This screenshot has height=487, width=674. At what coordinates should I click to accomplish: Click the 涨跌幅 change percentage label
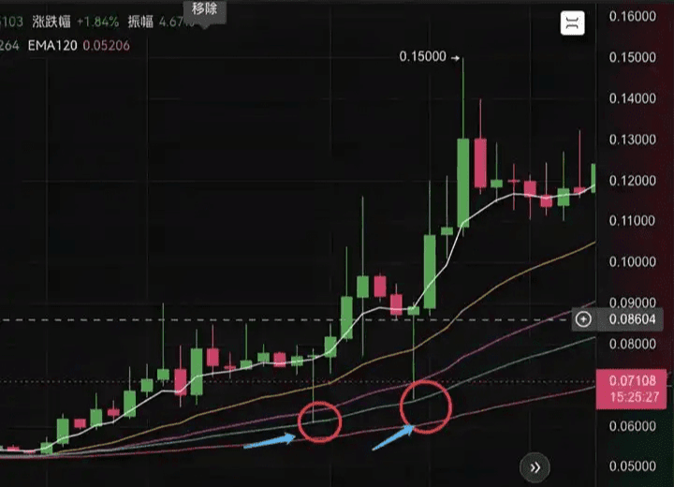tap(51, 22)
